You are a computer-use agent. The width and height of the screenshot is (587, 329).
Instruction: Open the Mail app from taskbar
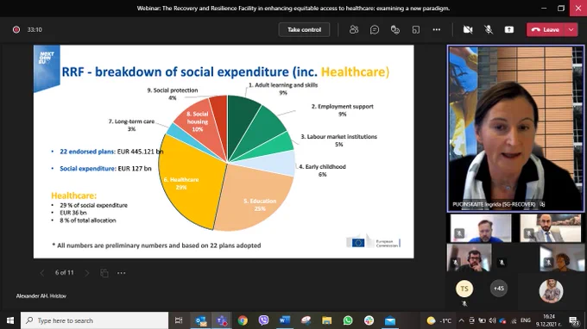[389, 320]
